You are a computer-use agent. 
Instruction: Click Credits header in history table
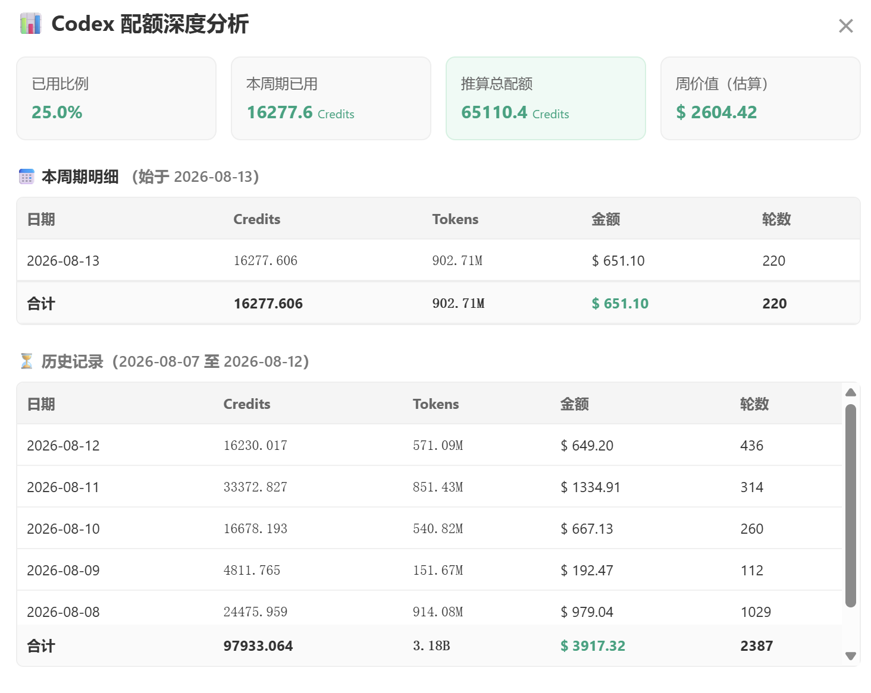click(x=247, y=404)
